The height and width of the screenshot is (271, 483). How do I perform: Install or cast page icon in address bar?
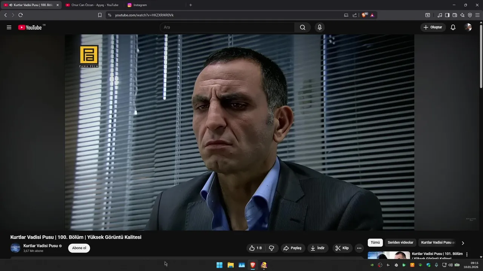346,15
